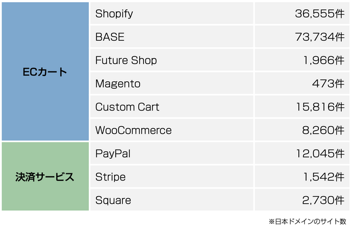Select the 15,816件 value cell

(317, 107)
